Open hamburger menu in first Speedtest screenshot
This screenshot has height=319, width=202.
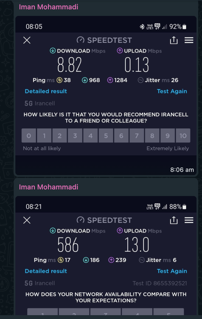coord(189,40)
